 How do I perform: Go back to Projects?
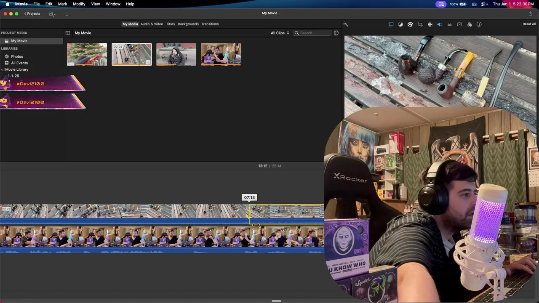point(32,13)
